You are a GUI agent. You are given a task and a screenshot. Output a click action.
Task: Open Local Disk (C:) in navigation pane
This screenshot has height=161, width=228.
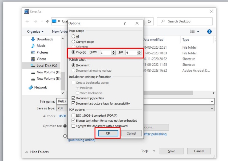pos(47,66)
